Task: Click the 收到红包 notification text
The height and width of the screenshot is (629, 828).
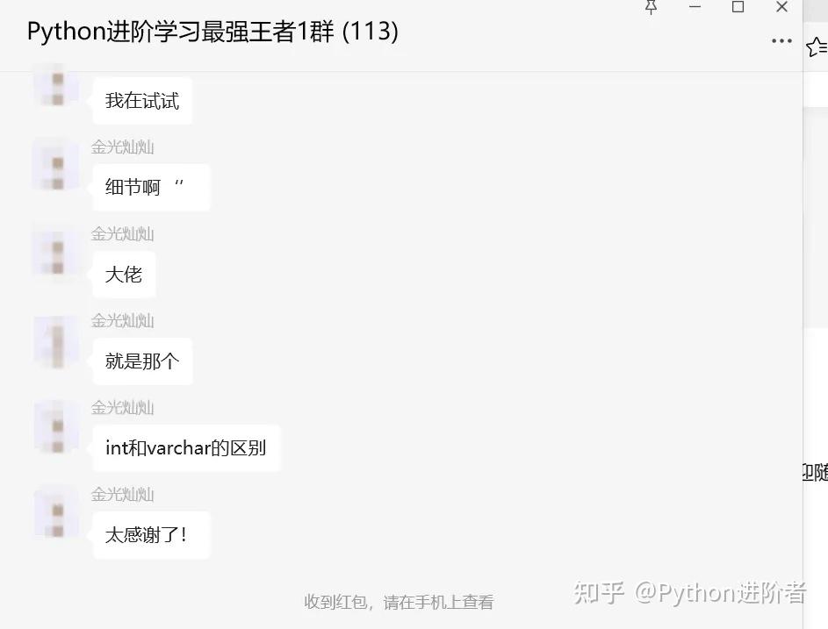Action: click(399, 602)
